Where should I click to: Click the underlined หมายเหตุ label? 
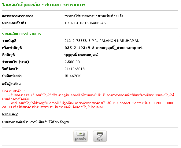point(10,114)
